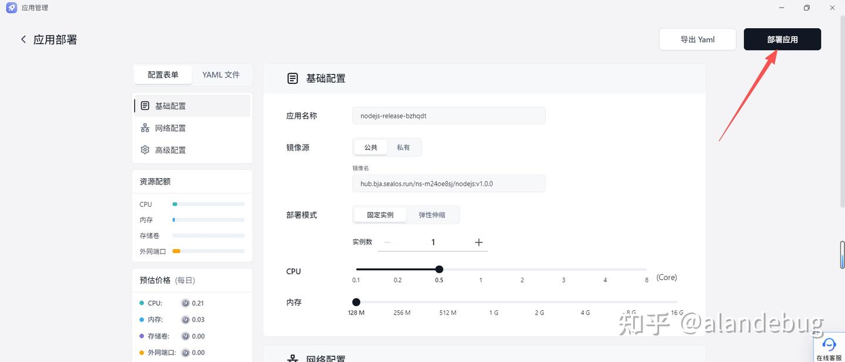Select 公共 as the image source
Screen dimensions: 845x362
coord(370,147)
